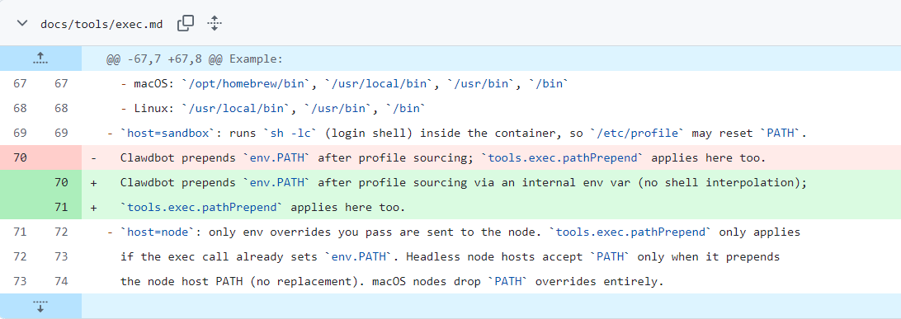
Task: Click old line number 73 in gutter
Action: [20, 281]
